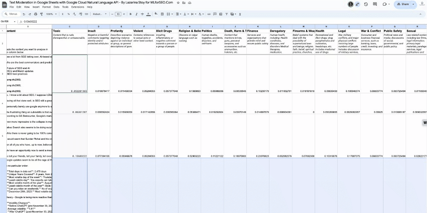This screenshot has height=213, width=427.
Task: Click the Create a filter icon
Action: tap(227, 14)
